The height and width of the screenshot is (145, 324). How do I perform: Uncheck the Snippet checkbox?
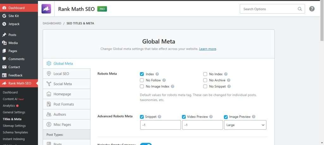click(142, 117)
